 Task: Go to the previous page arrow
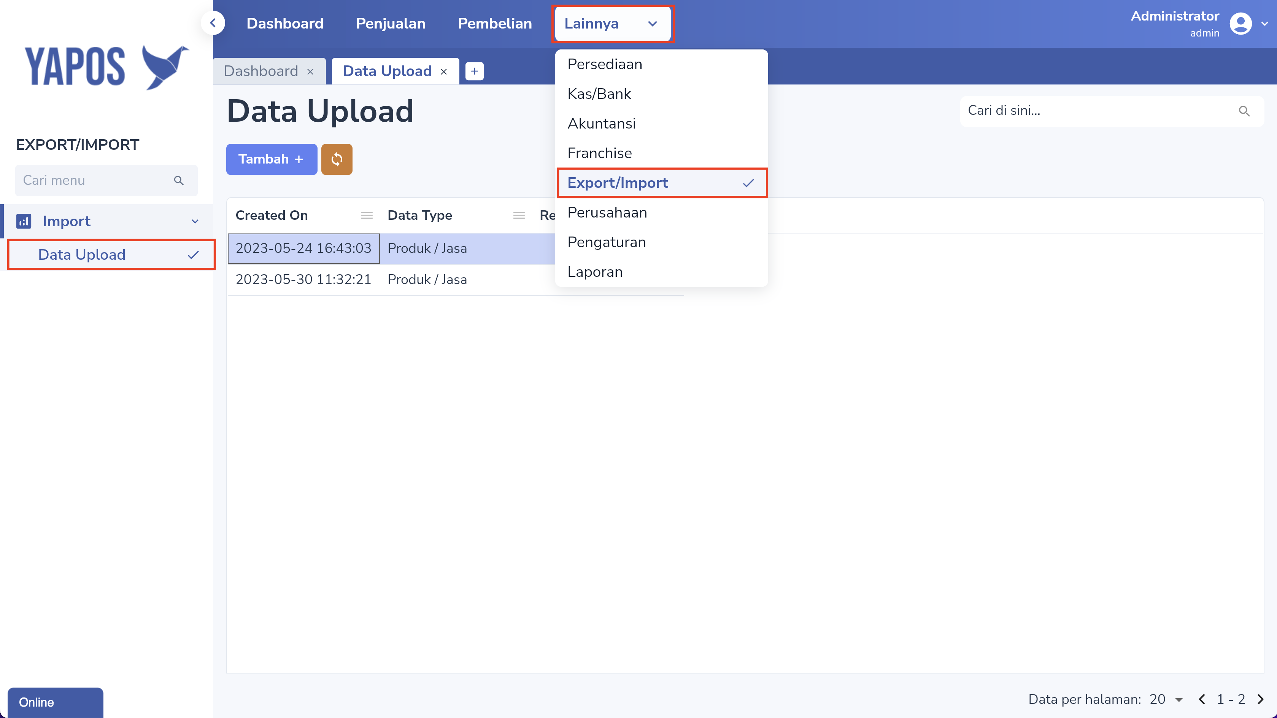click(1202, 699)
